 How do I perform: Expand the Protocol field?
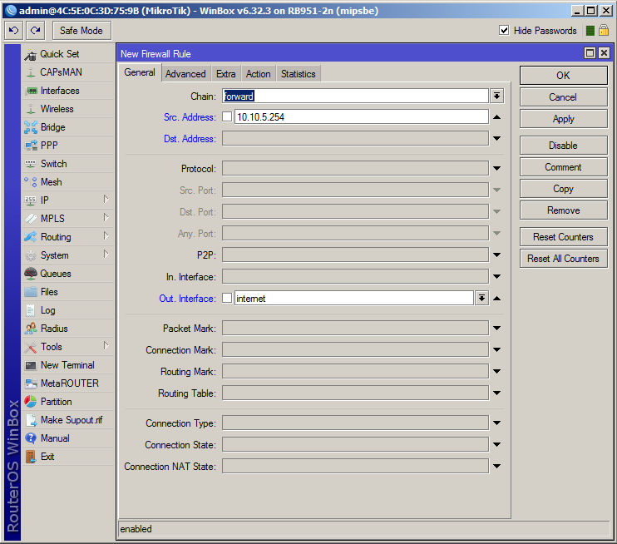pos(497,169)
